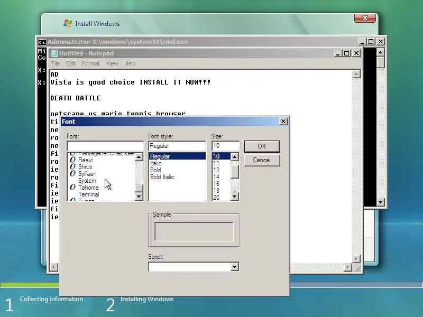This screenshot has width=423, height=317.
Task: Focus the Font name input field
Action: [105, 146]
